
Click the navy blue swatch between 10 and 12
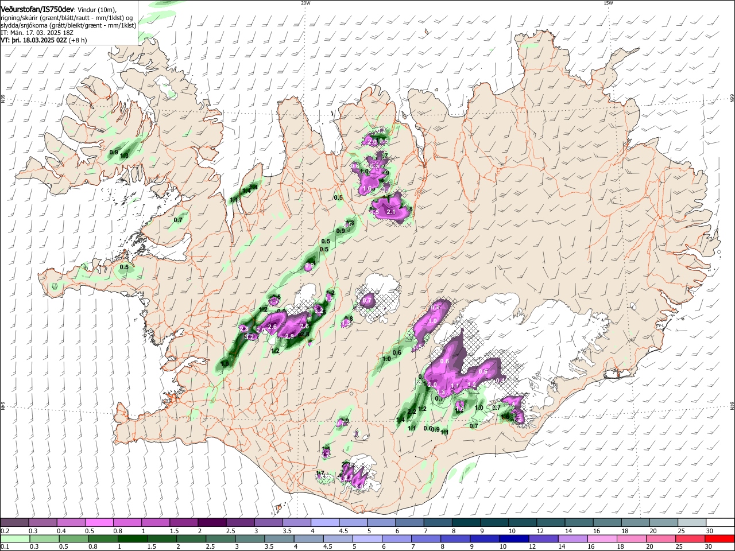click(513, 539)
